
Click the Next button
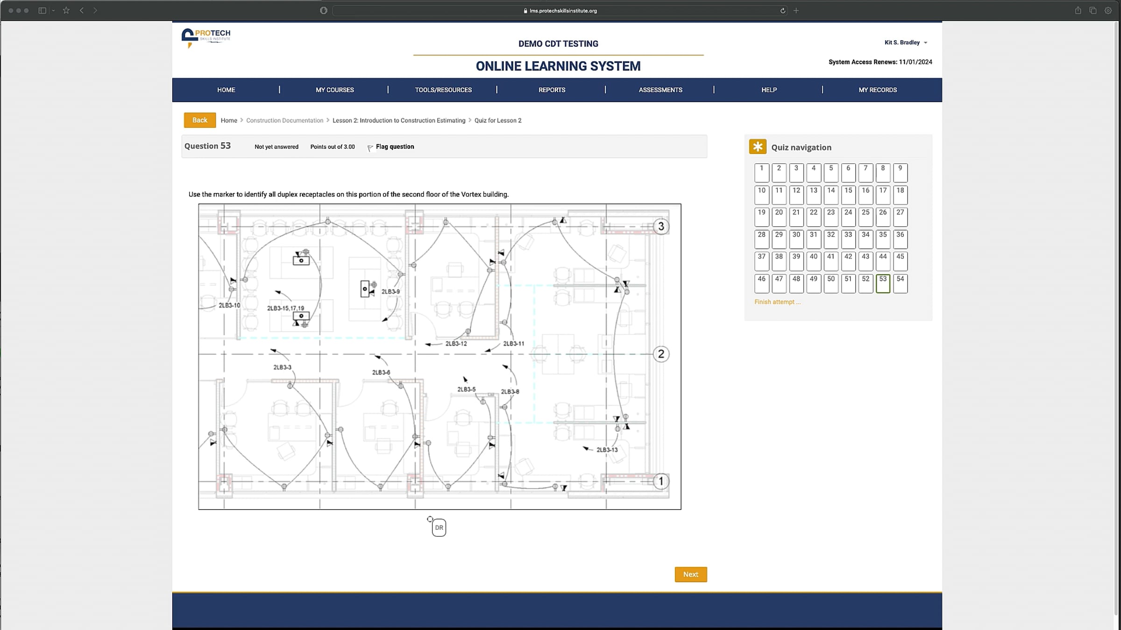(690, 574)
